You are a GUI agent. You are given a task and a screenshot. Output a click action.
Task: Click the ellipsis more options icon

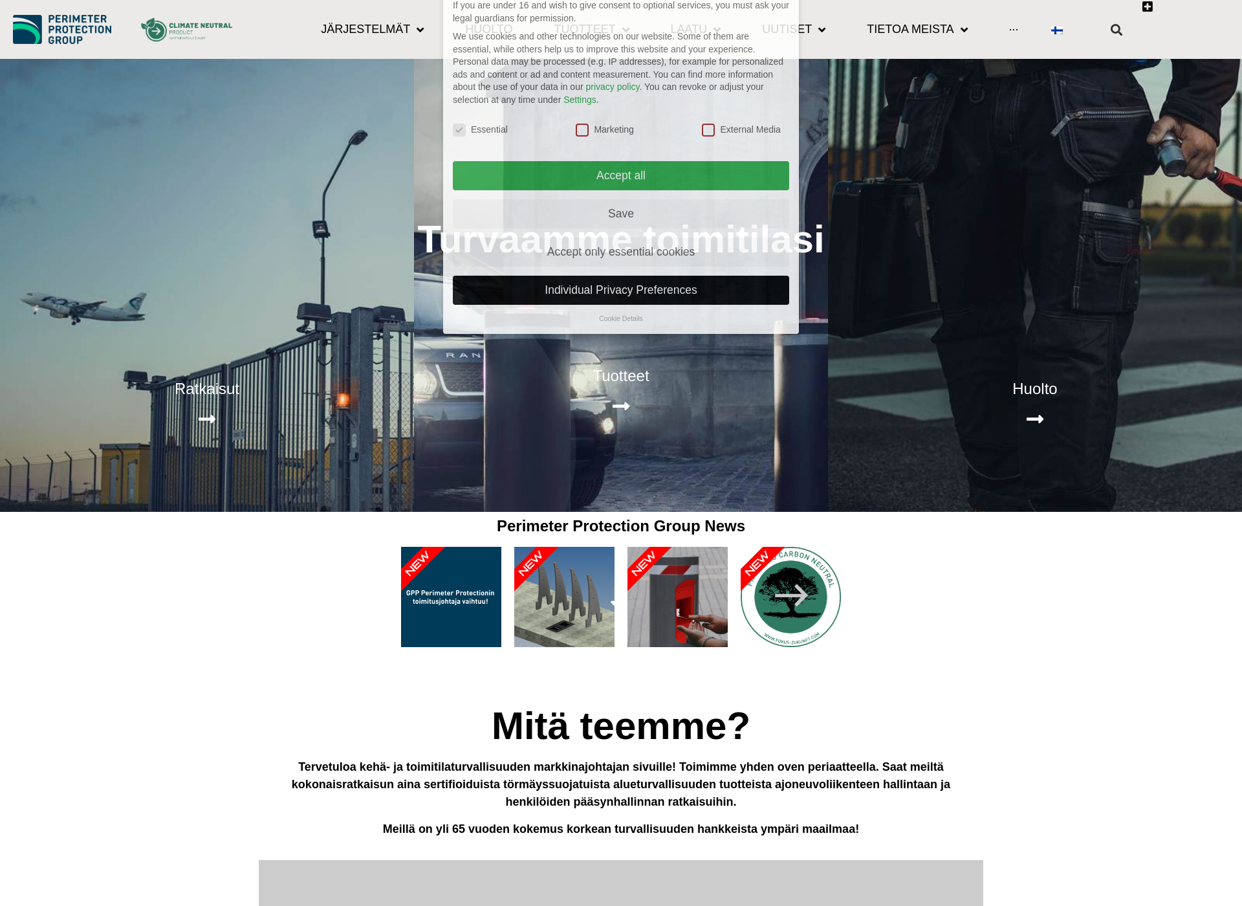(x=1014, y=29)
